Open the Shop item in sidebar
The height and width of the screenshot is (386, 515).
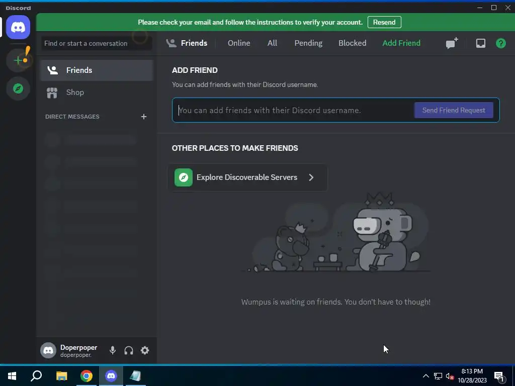(97, 92)
